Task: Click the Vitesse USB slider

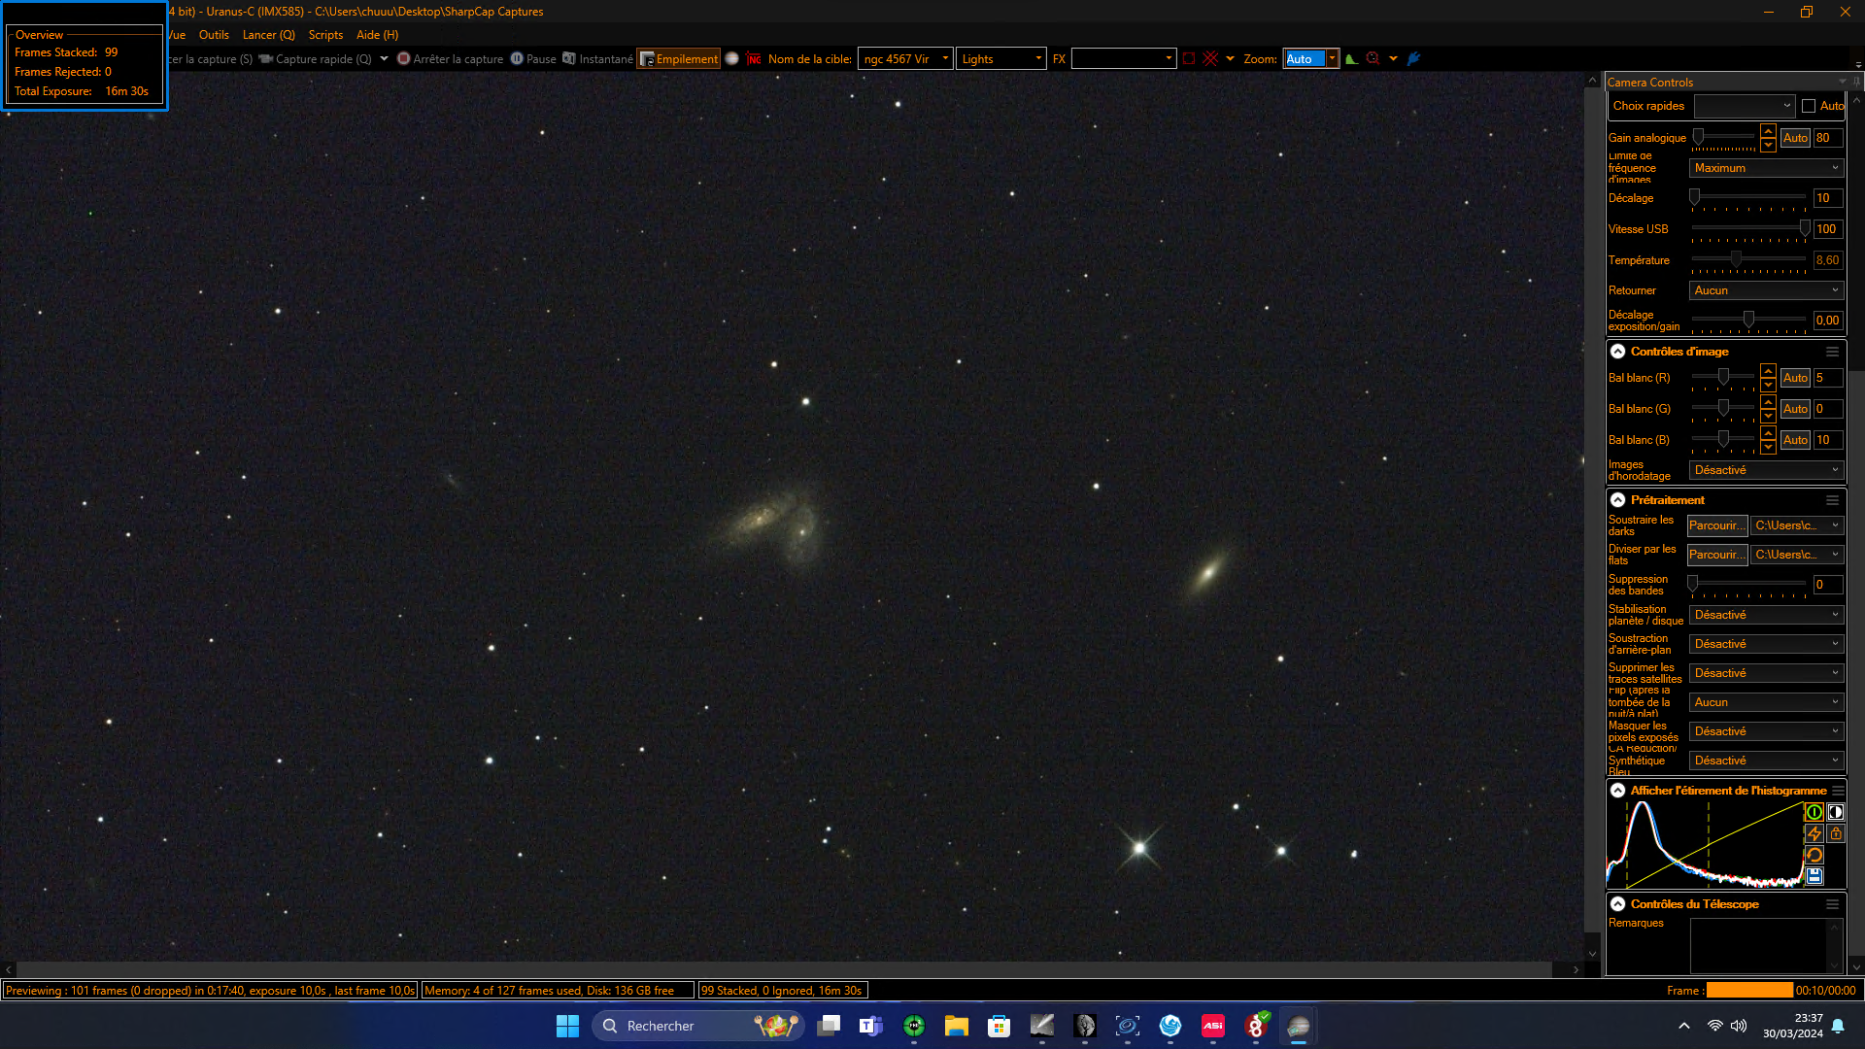Action: pyautogui.click(x=1748, y=230)
